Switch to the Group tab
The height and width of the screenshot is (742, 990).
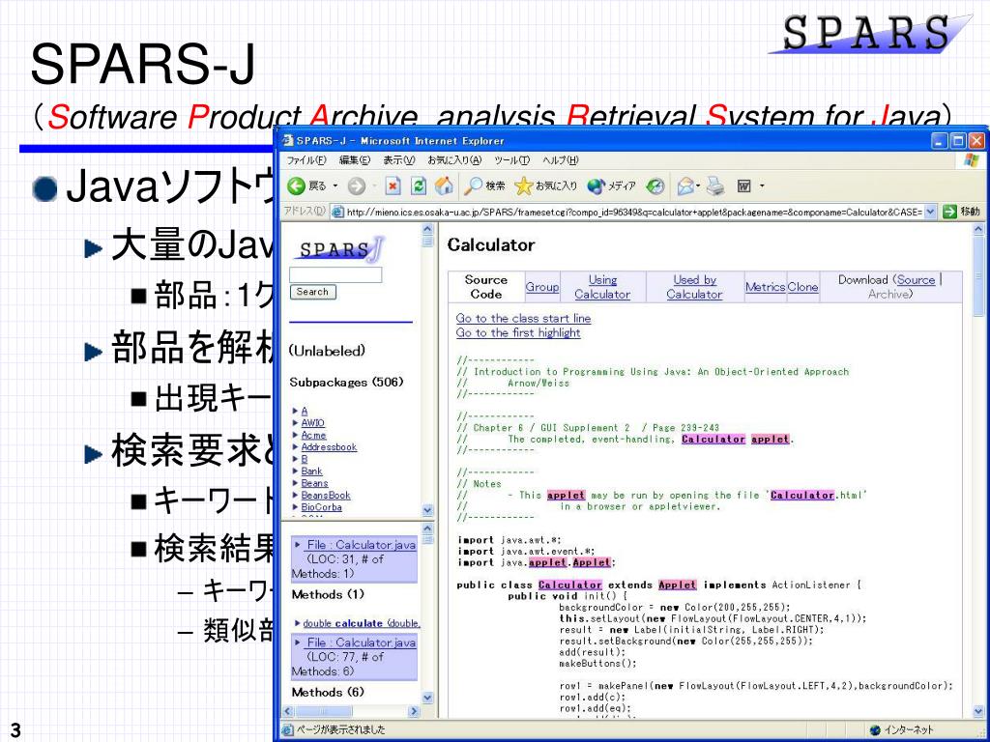click(x=542, y=286)
